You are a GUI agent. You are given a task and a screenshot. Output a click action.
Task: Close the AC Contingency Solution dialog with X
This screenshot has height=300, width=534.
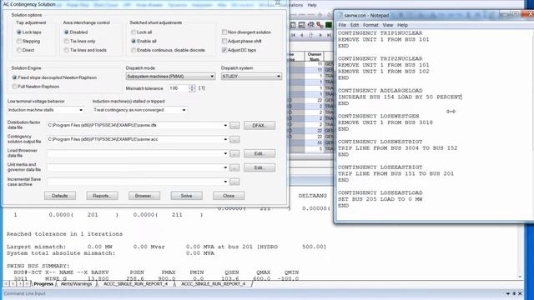pos(278,3)
